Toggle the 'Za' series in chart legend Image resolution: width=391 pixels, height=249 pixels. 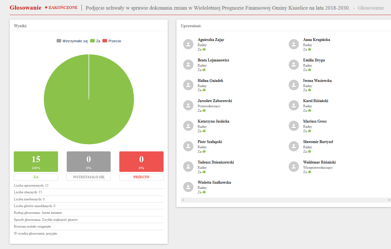95,41
